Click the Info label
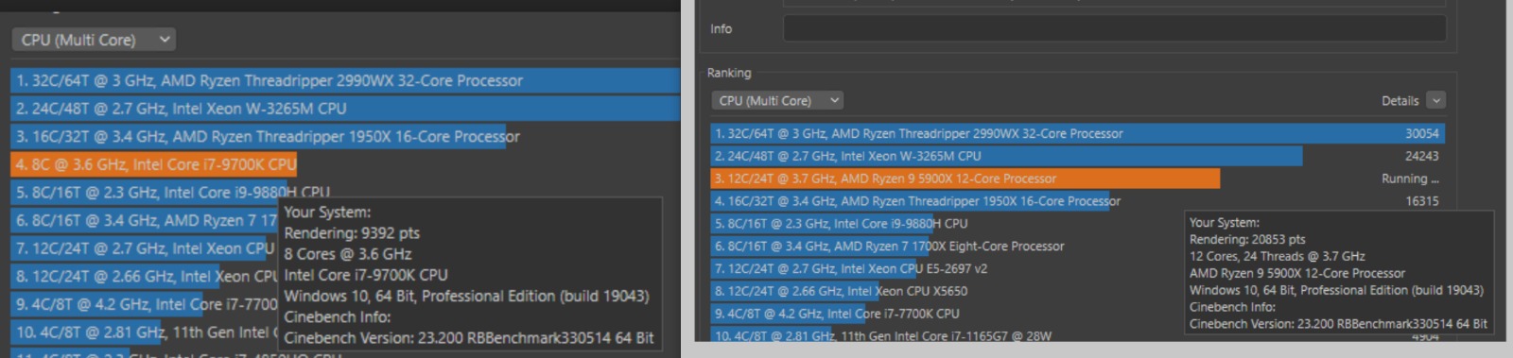The image size is (1513, 358). (721, 29)
